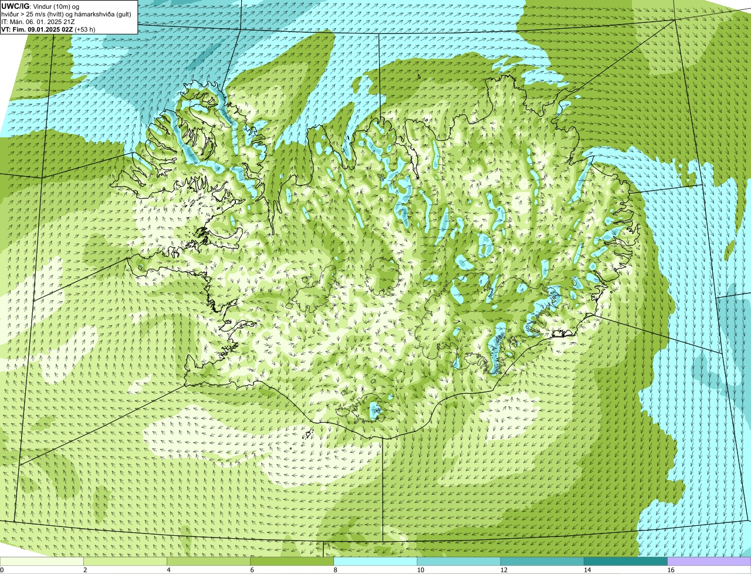Click the 8–10 light cyan color bar segment

375,562
